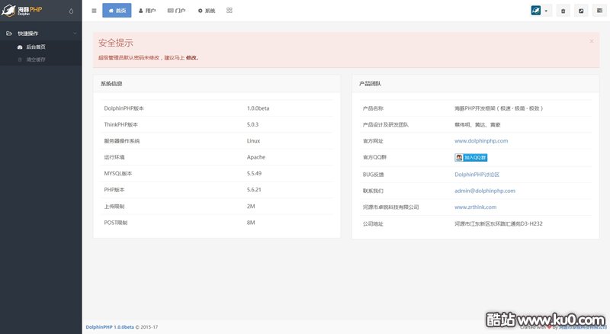The width and height of the screenshot is (610, 334).
Task: Switch to the 系统 tab
Action: 207,11
